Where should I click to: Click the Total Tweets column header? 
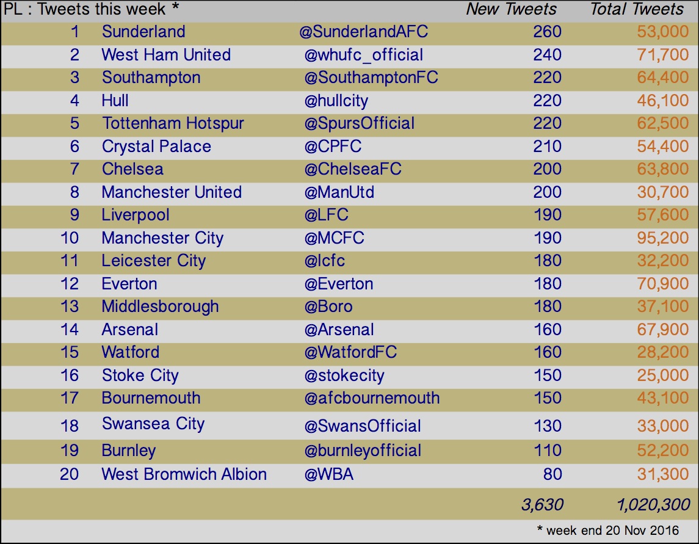pyautogui.click(x=637, y=9)
